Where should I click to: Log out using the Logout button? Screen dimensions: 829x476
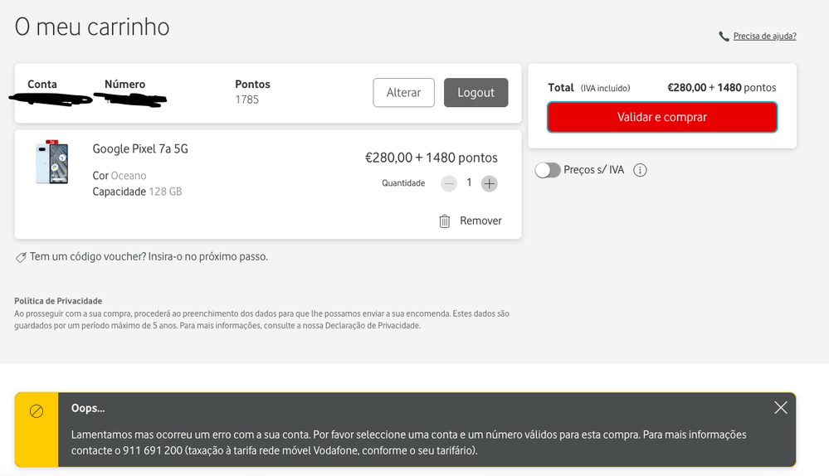475,93
